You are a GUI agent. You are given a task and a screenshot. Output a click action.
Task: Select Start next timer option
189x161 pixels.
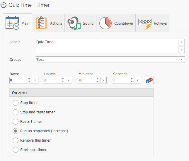coord(16,150)
